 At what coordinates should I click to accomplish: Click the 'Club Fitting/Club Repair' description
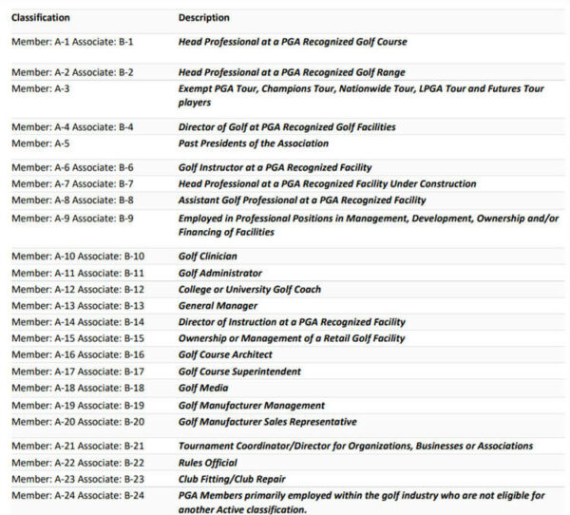click(232, 479)
